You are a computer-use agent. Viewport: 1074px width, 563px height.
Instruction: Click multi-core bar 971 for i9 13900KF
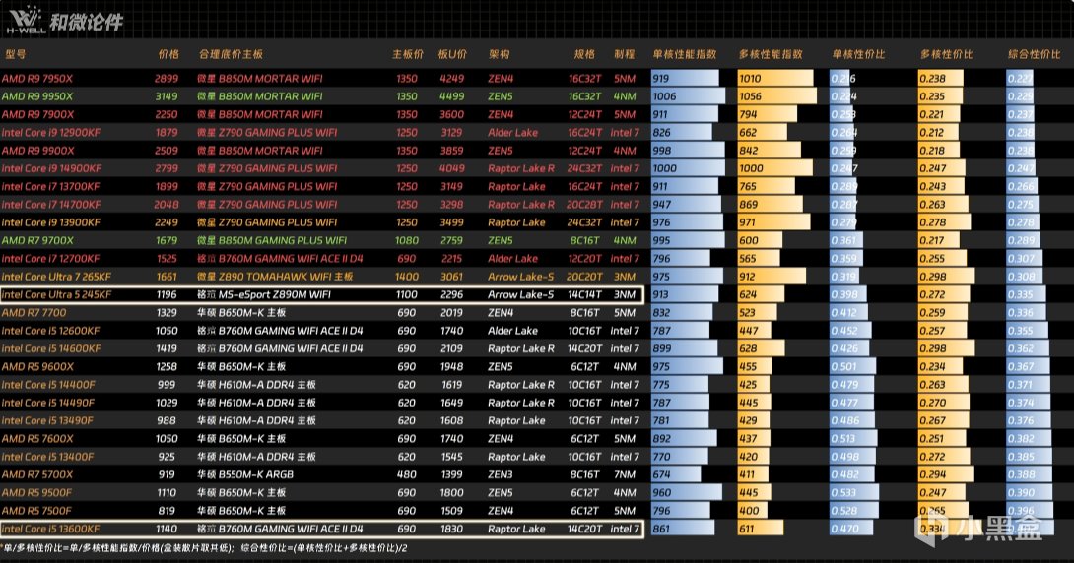pos(774,222)
